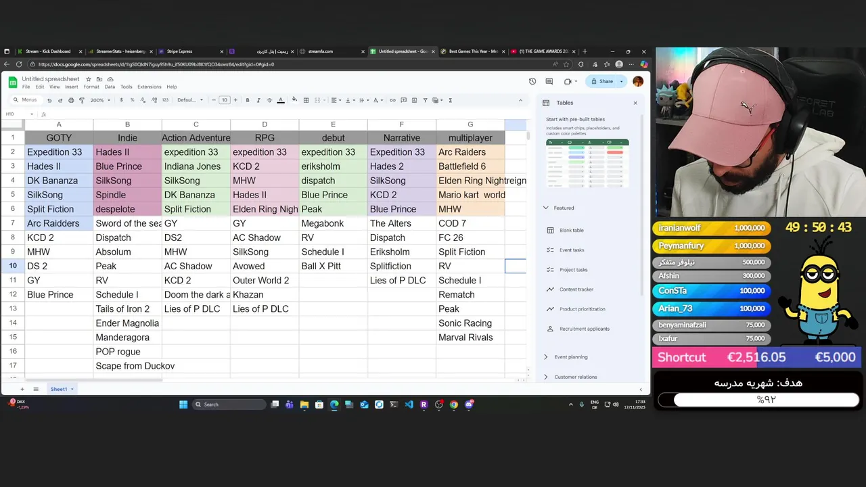
Task: Open the comments panel icon
Action: click(550, 81)
